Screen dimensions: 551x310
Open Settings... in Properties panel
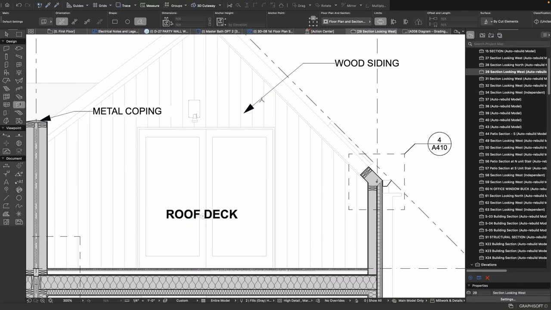(x=508, y=299)
